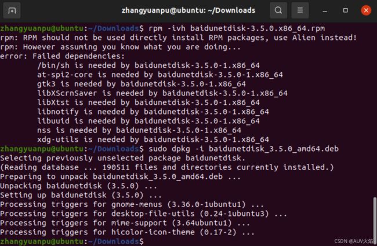Click the 'Processing triggers for gnome-menus' line
Screen dimensions: 377x246
point(132,204)
